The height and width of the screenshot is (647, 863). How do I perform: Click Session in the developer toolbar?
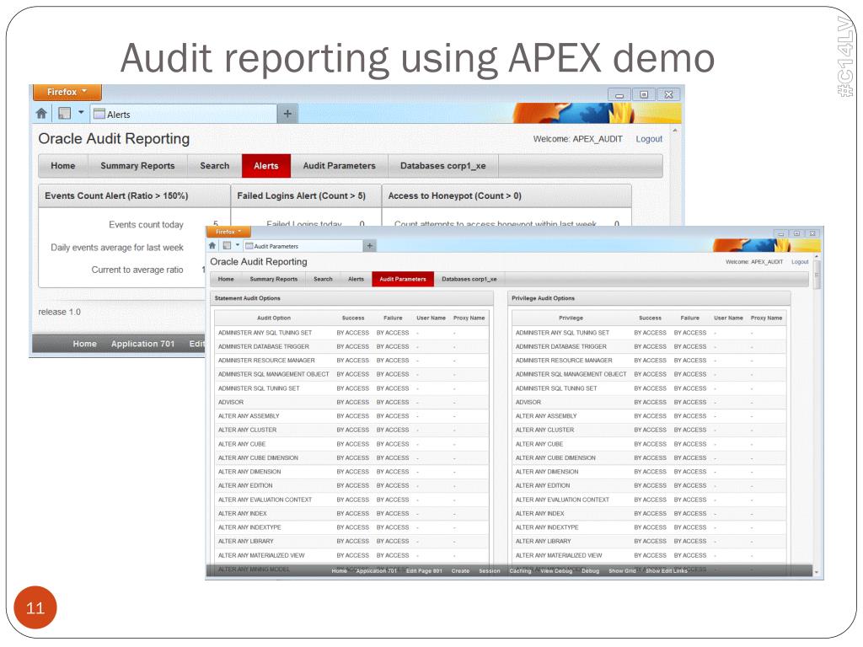(x=490, y=570)
